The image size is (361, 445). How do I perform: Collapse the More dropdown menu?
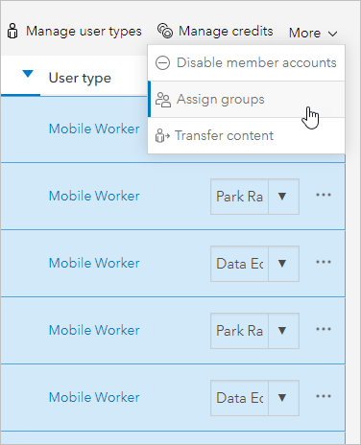pos(313,33)
